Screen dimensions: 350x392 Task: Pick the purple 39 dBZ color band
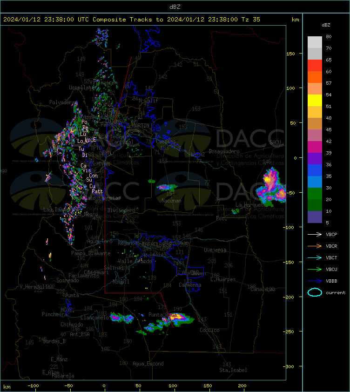coord(315,158)
